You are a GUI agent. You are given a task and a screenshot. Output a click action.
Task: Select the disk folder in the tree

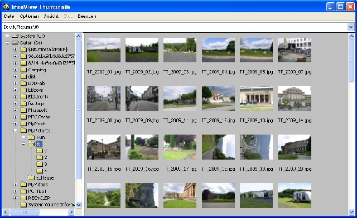(x=32, y=77)
